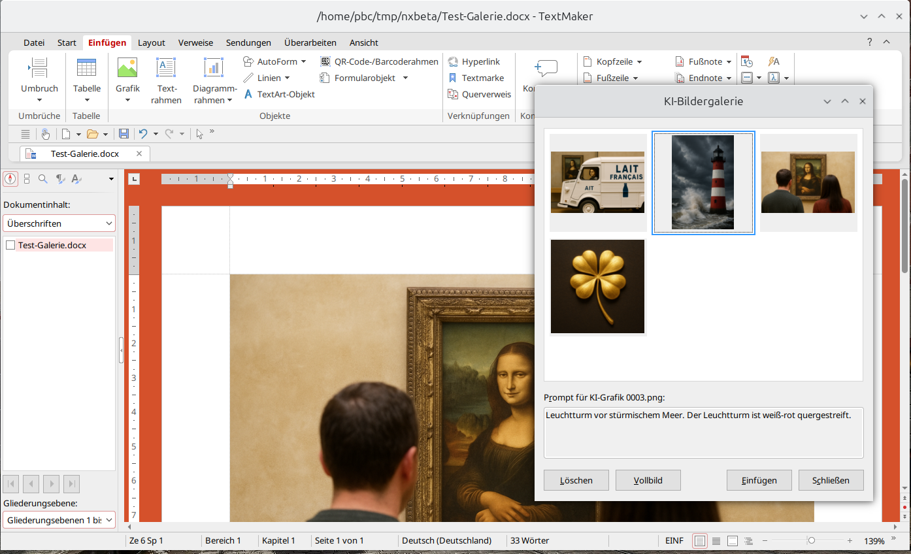Screen dimensions: 911x554
Task: Click the lambda field icon in ribbon
Action: tap(774, 78)
